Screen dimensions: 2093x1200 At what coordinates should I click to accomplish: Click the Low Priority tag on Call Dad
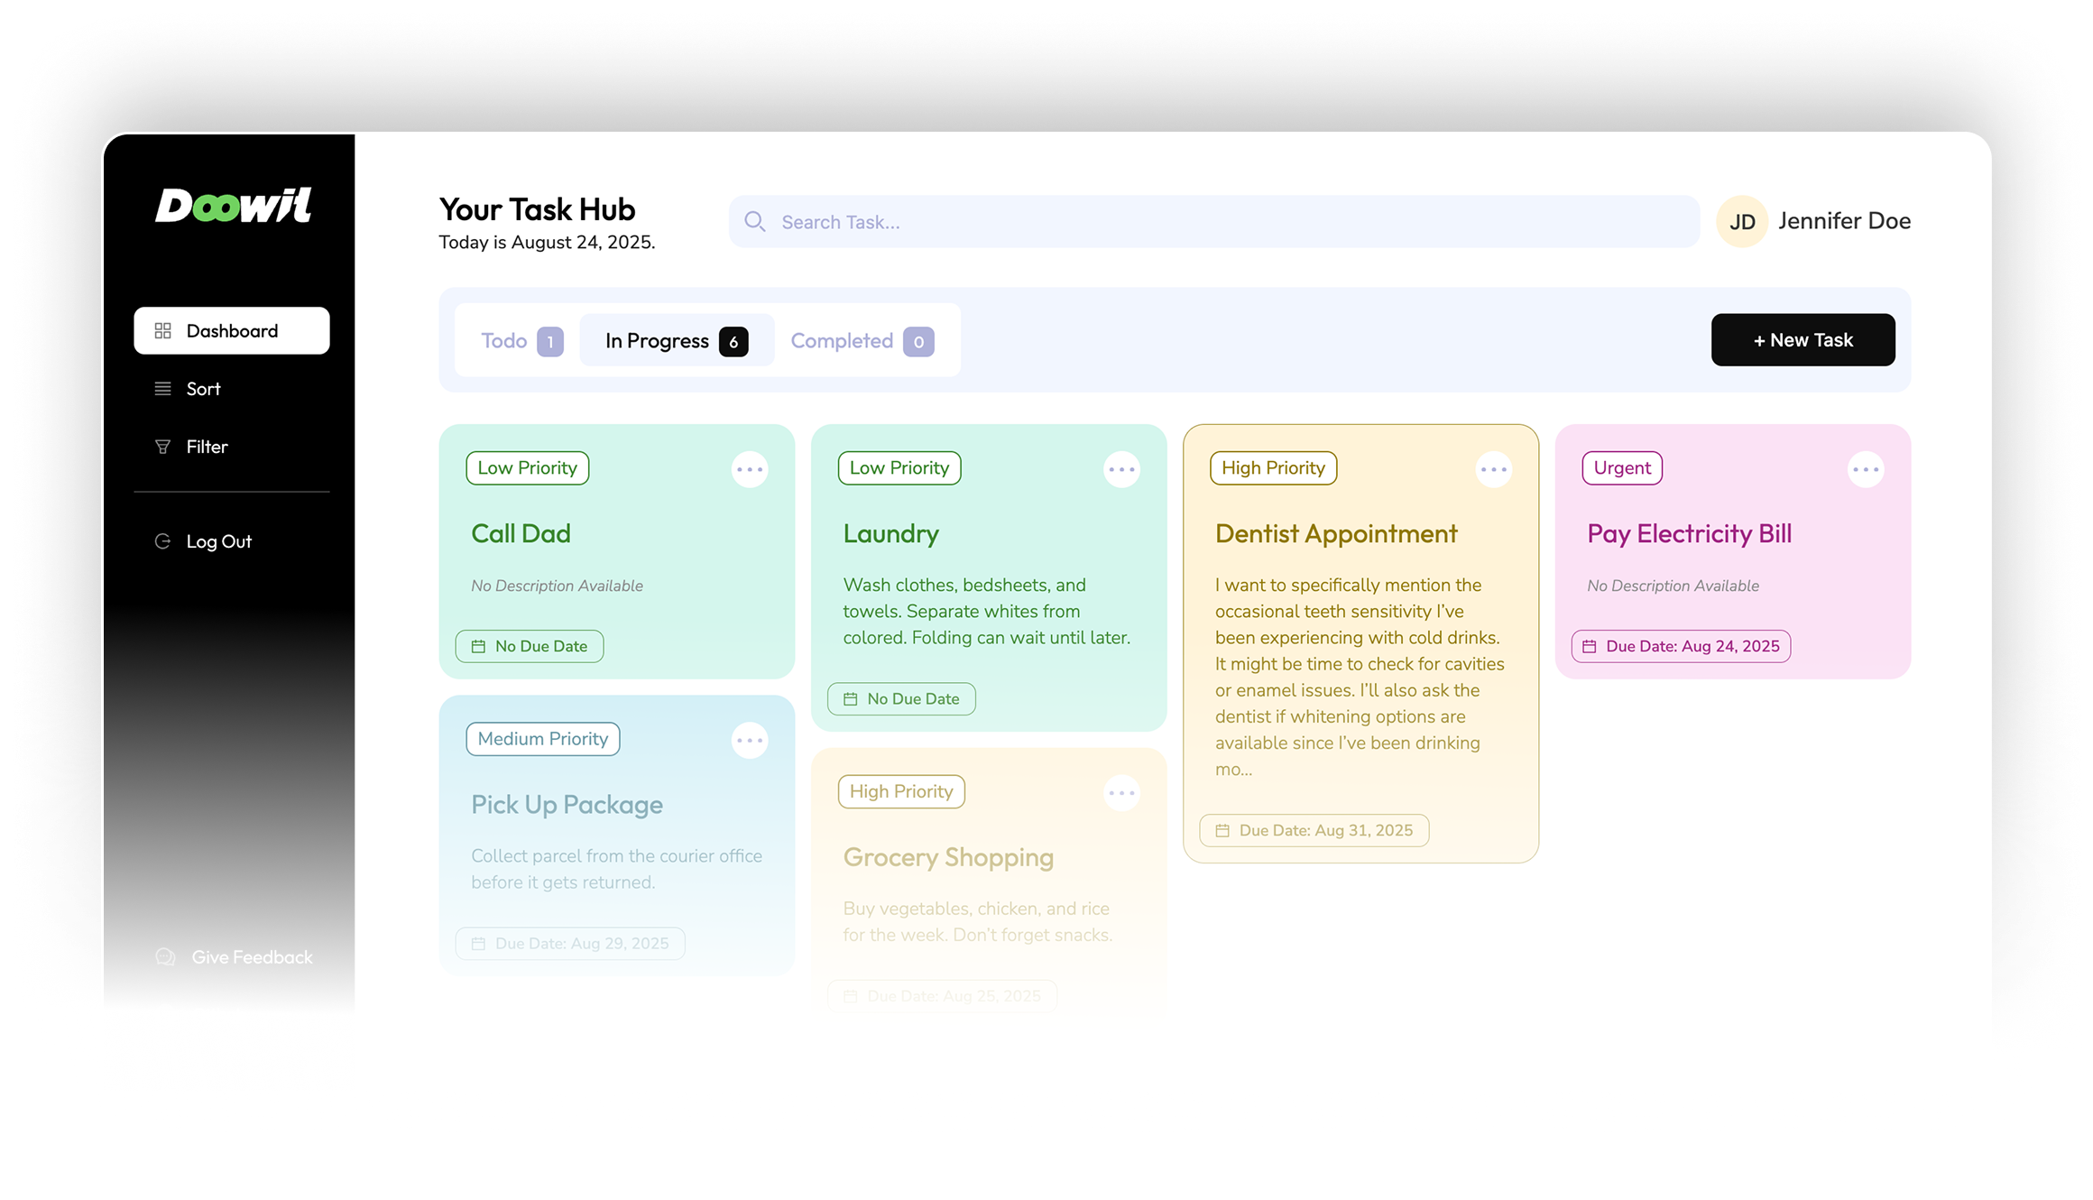(x=528, y=468)
